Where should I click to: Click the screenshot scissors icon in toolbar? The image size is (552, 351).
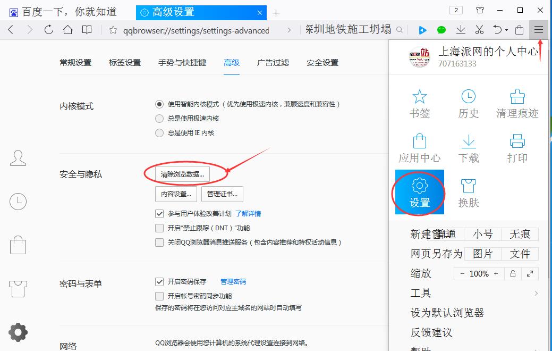click(479, 30)
